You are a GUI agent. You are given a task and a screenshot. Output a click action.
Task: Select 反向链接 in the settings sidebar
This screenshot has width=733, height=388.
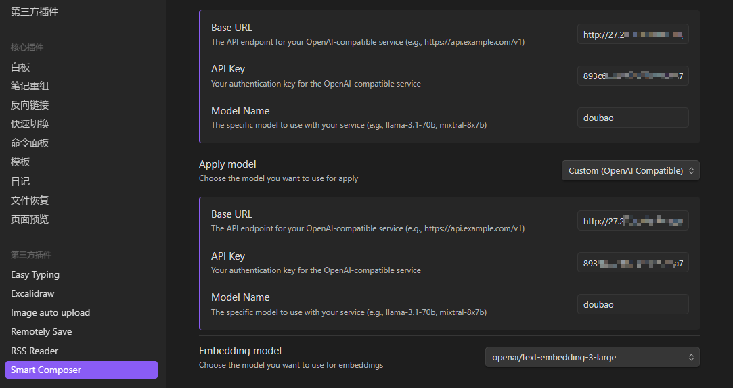tap(30, 105)
